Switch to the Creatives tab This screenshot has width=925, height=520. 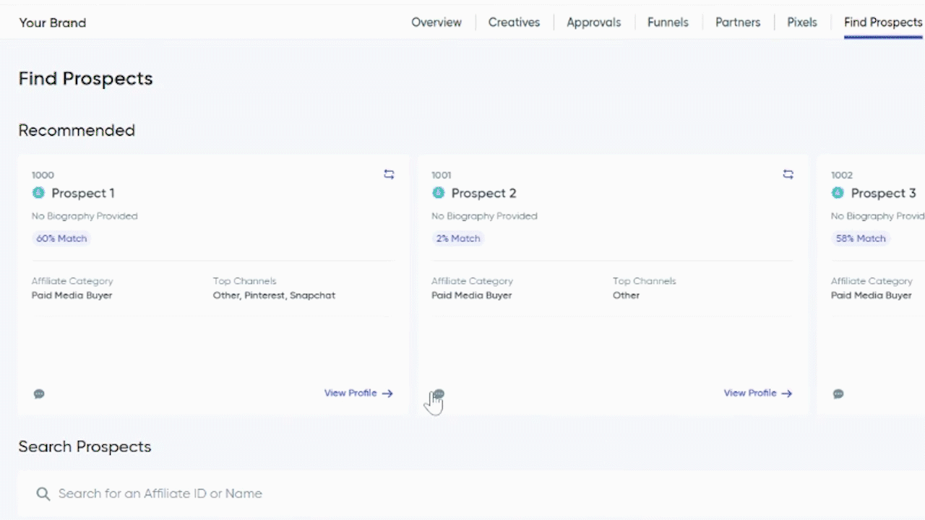click(514, 22)
